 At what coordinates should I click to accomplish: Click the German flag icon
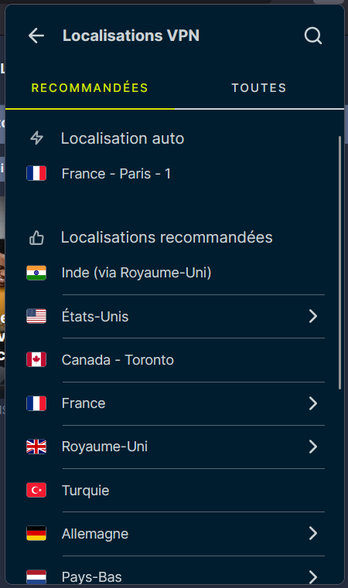(x=36, y=533)
